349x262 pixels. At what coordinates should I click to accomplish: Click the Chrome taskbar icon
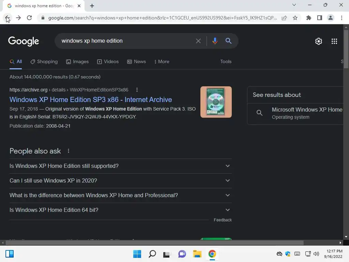[212, 254]
